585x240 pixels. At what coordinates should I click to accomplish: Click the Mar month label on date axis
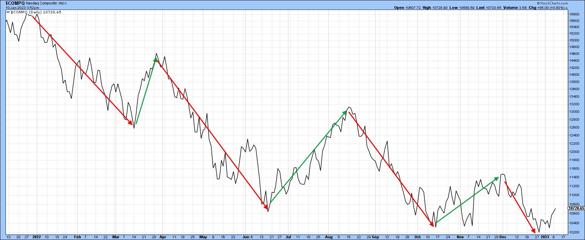(115, 237)
